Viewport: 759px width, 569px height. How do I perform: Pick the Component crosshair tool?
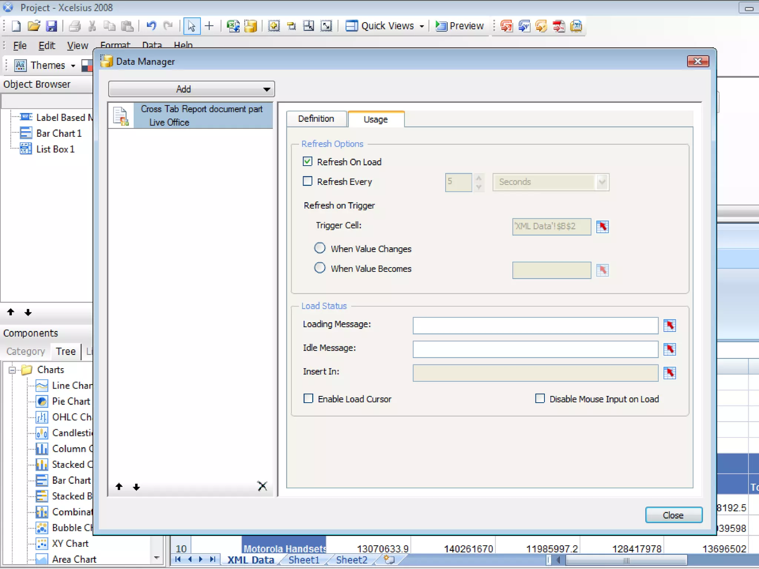click(209, 26)
